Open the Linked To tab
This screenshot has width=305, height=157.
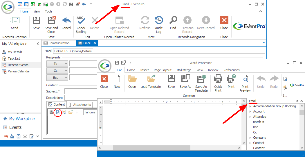point(61,51)
